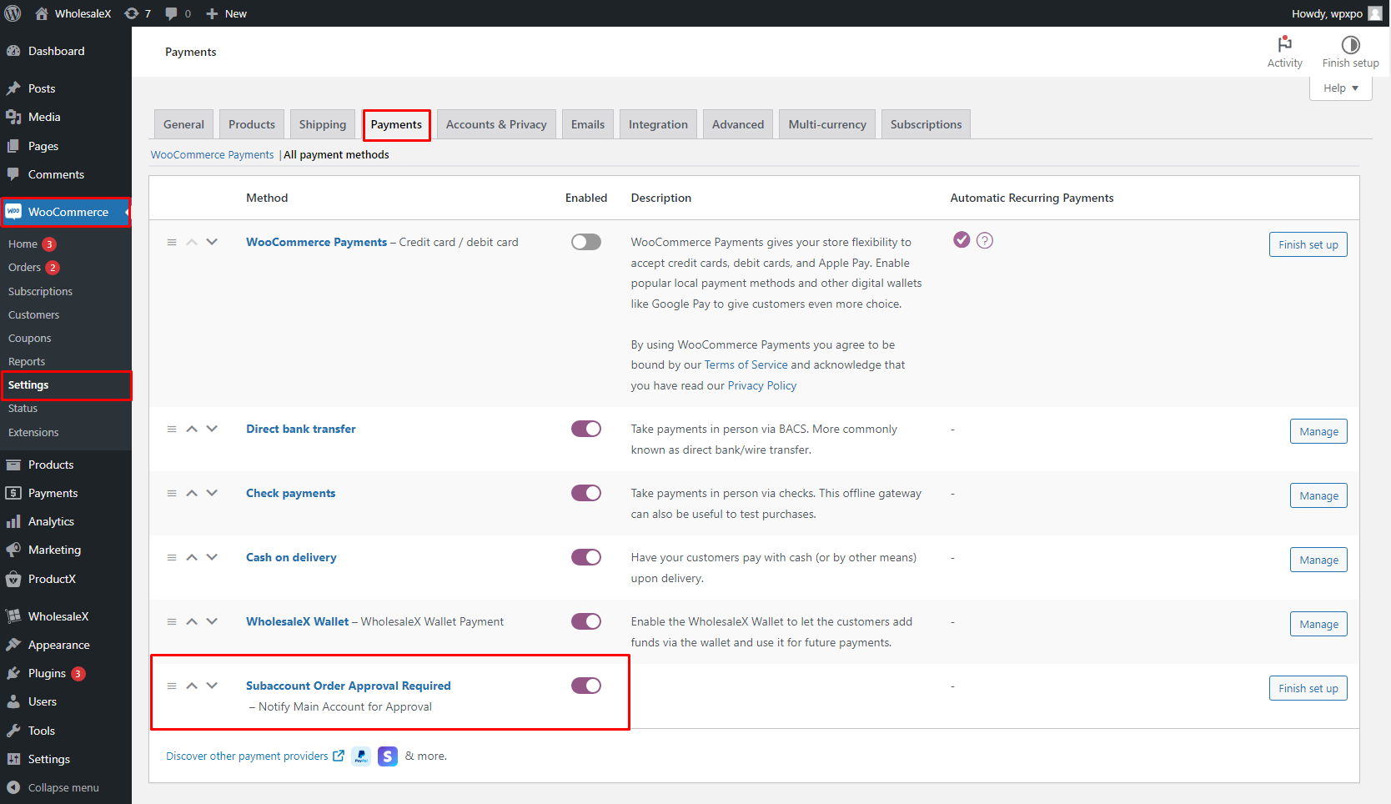Click Finish set up for WooCommerce Payments

pyautogui.click(x=1308, y=244)
